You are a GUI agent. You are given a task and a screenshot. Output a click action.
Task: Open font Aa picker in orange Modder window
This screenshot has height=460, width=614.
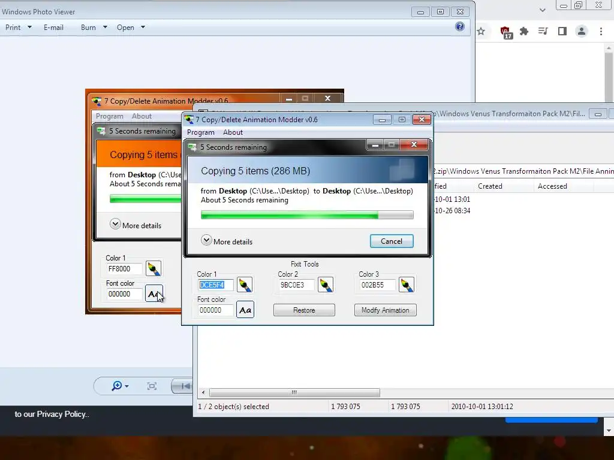pos(154,293)
